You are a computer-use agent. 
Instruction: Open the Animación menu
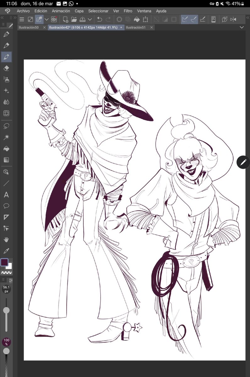point(61,11)
